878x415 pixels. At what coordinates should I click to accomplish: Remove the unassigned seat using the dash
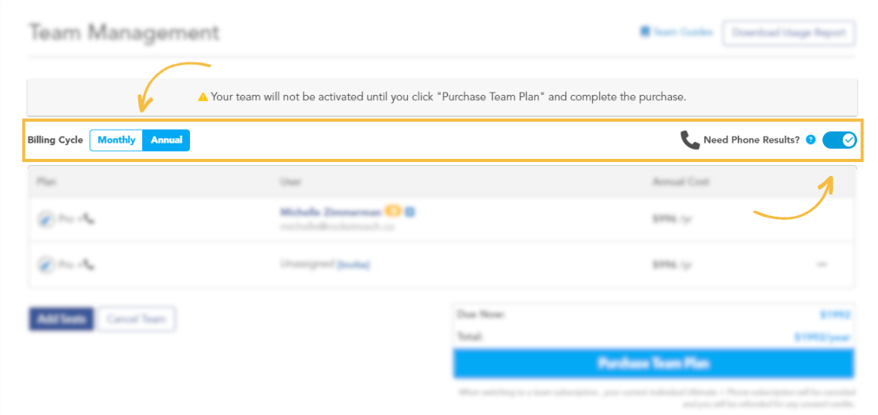822,264
